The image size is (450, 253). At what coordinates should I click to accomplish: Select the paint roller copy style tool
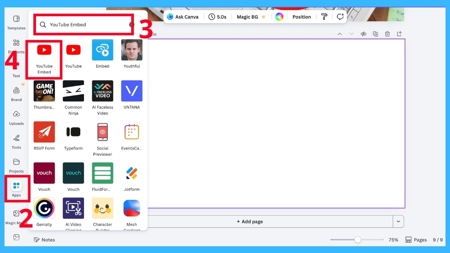pyautogui.click(x=324, y=16)
